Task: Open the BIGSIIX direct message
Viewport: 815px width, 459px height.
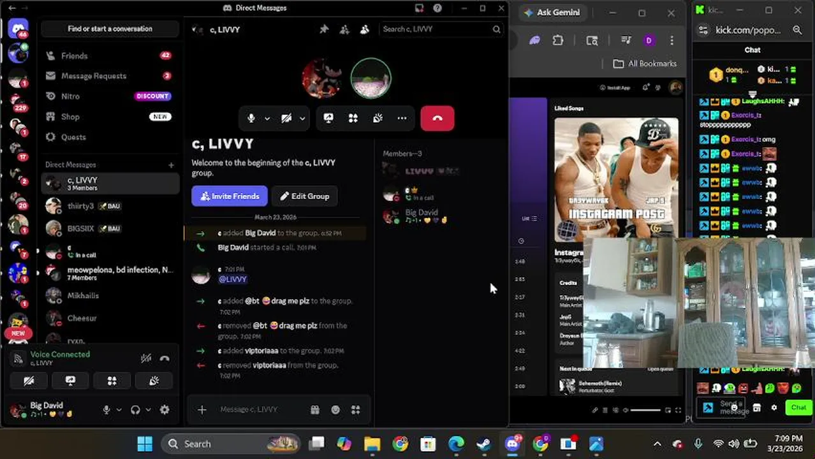Action: coord(110,228)
